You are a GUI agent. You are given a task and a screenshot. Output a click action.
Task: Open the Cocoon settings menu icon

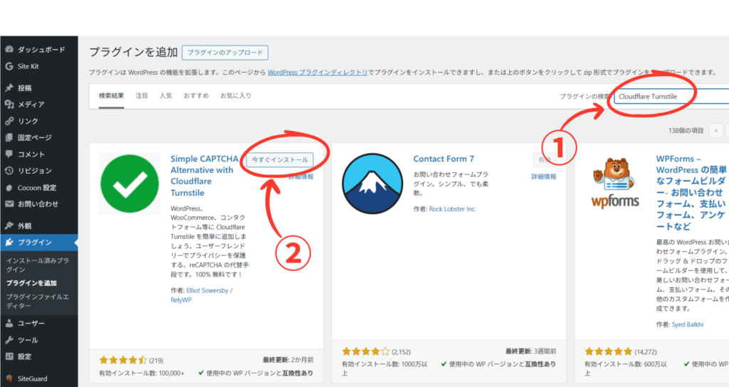tap(9, 188)
